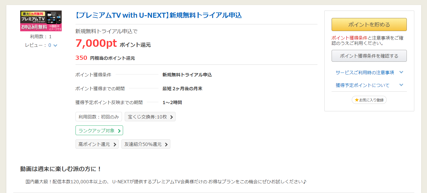427x193 pixels.
Task: Open the 友達紹介50%還元 tag
Action: (146, 144)
